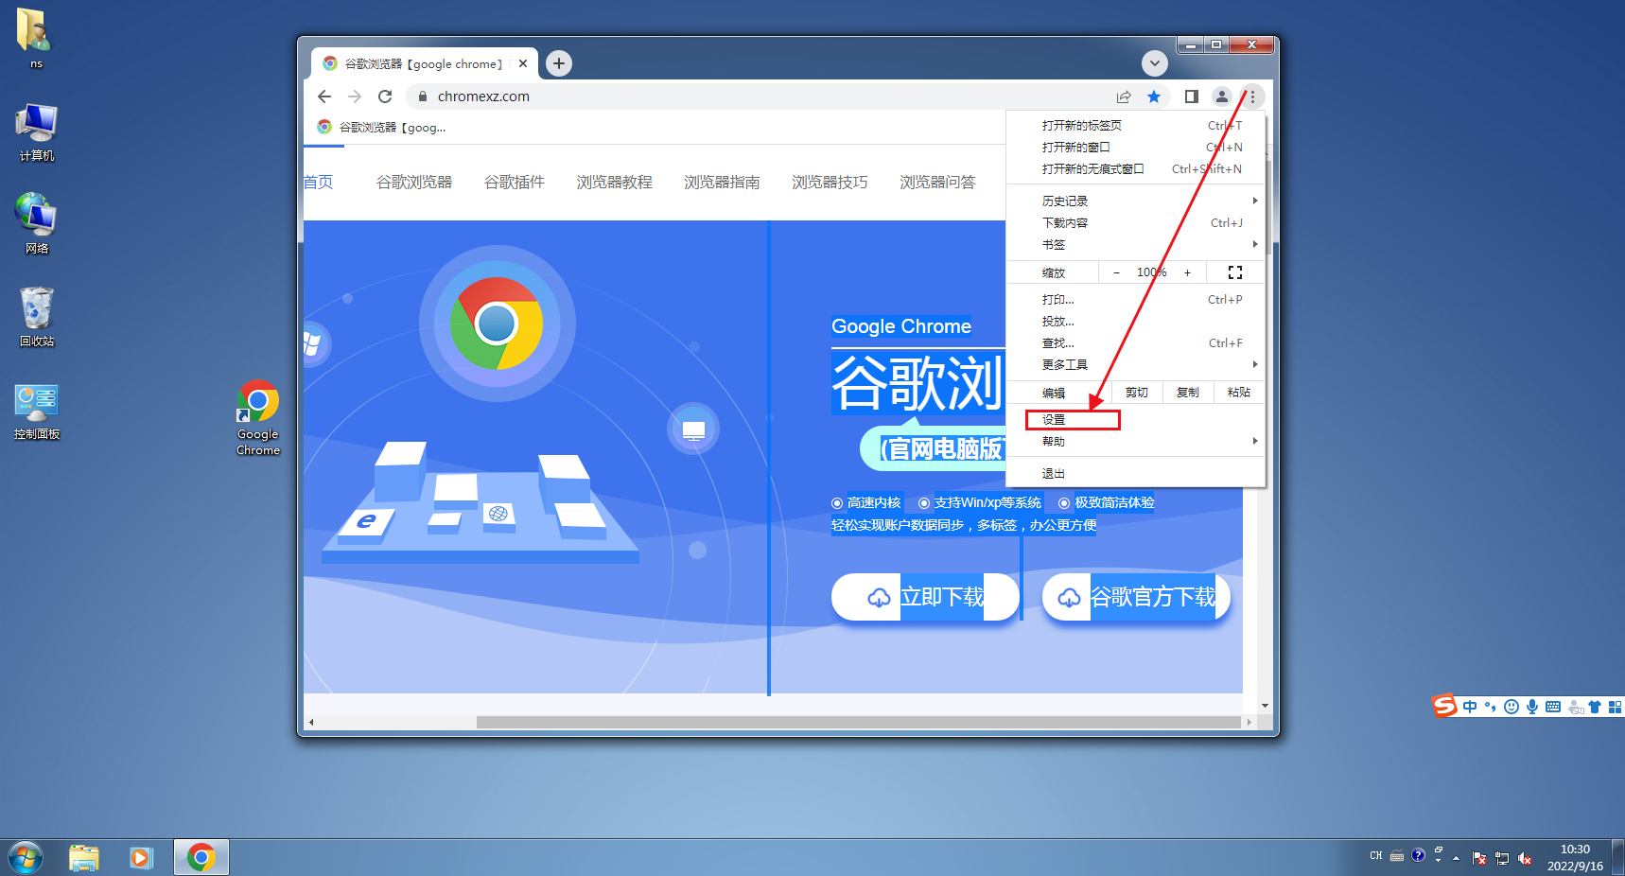Click the Sogou microphone voice input icon

point(1532,707)
